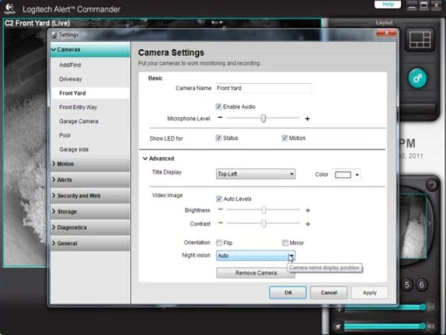Click the Microphone Level slider handle

coord(263,118)
